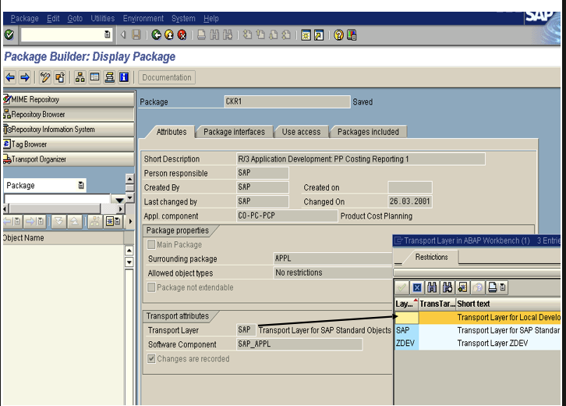Toggle Changes are recorded checkbox

(x=151, y=359)
